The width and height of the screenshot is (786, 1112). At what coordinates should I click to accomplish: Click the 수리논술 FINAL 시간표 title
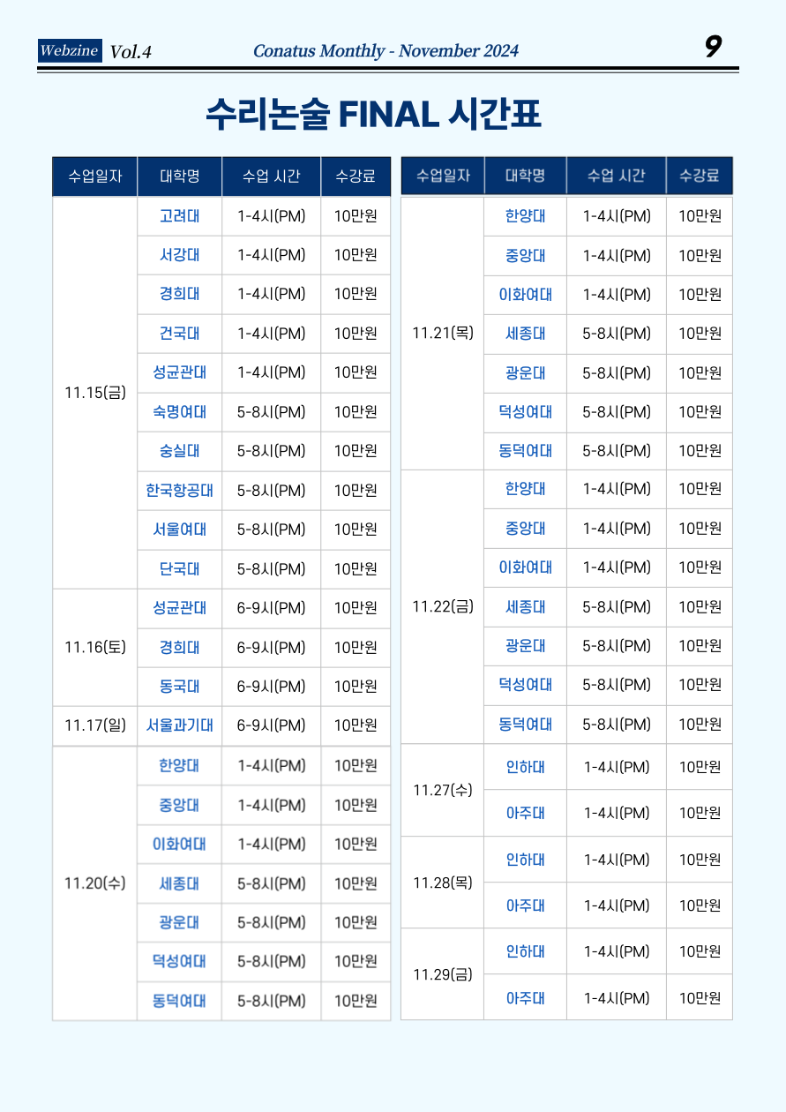373,113
